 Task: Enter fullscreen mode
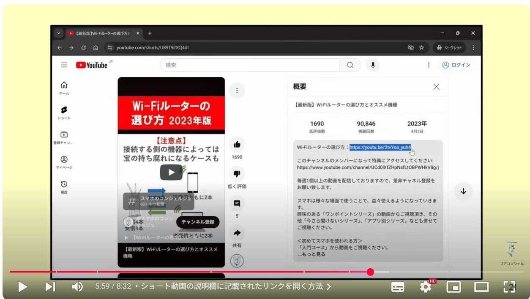509,287
